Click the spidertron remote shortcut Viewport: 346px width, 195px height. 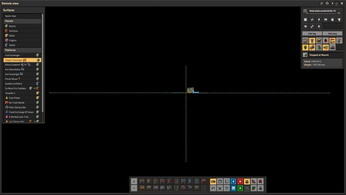click(x=261, y=188)
